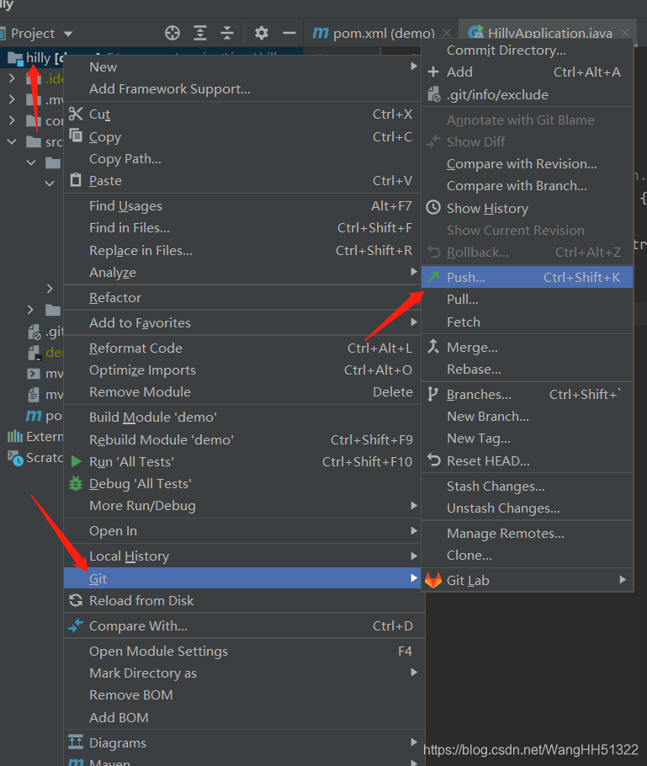
Task: Click the Maven icon at menu bottom
Action: coord(77,761)
